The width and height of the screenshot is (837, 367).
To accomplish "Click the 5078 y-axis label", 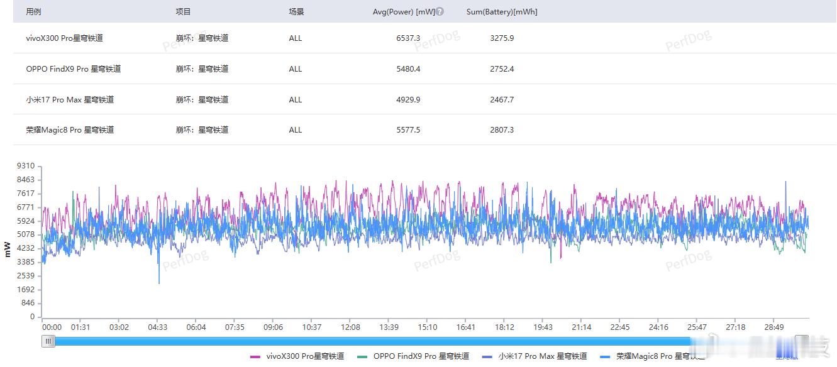I will [x=26, y=235].
